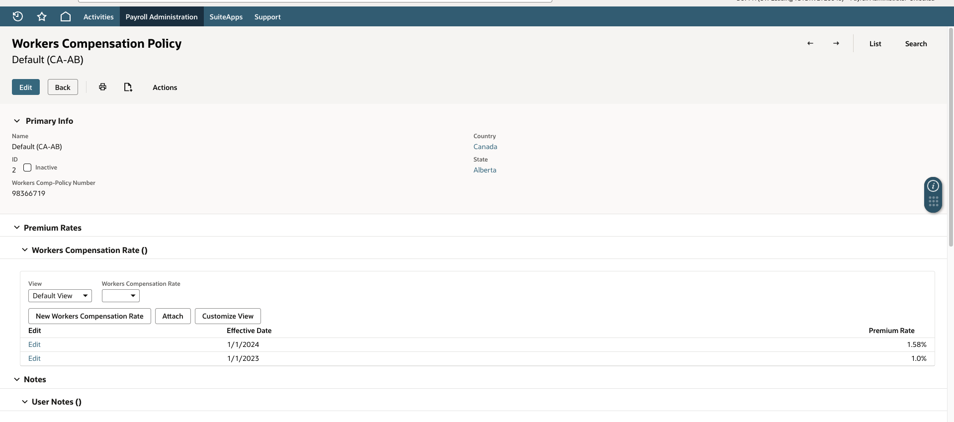This screenshot has width=954, height=422.
Task: Open the List link
Action: 875,44
